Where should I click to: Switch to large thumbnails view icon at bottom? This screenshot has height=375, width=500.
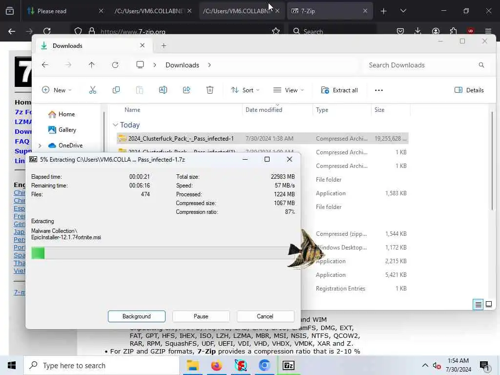(x=489, y=304)
